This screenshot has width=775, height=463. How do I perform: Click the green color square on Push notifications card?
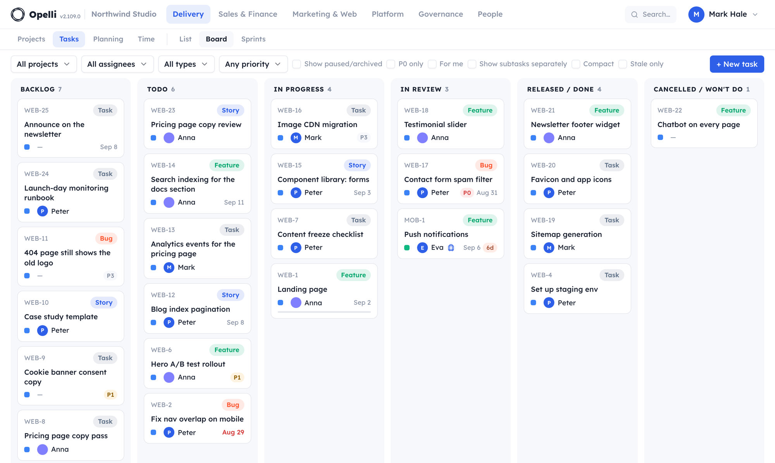tap(407, 247)
